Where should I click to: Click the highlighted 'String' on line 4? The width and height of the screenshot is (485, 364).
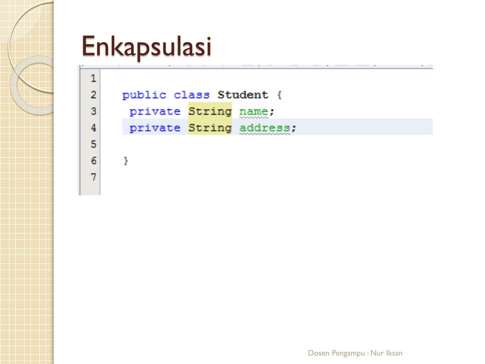[x=210, y=128]
